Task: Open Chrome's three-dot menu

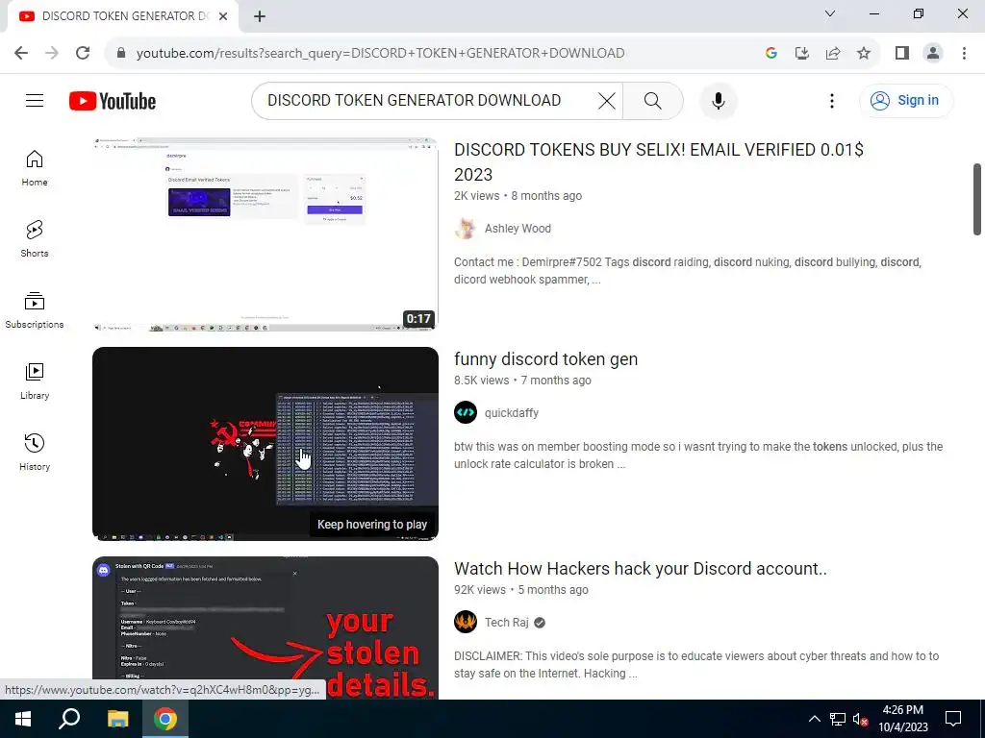Action: [964, 53]
